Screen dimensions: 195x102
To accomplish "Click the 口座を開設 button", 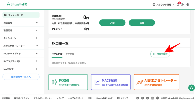I will pos(160,54).
